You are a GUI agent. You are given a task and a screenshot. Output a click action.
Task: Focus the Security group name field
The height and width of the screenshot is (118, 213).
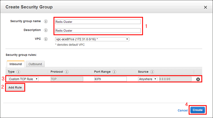98,22
